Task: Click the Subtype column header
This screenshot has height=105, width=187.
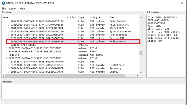Action: click(x=99, y=17)
